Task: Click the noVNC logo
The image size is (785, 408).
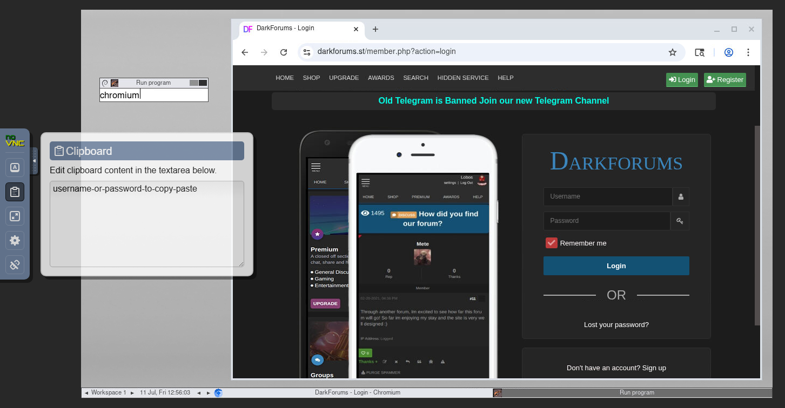Action: 15,141
